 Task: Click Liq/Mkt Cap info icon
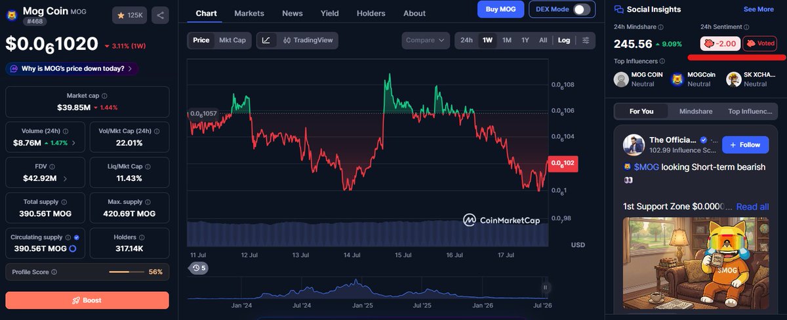[x=148, y=166]
